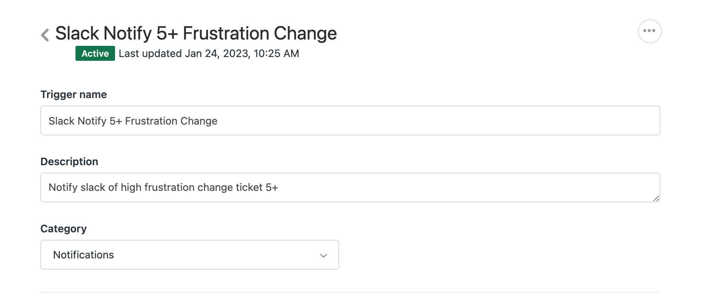This screenshot has width=703, height=308.
Task: Focus the Trigger name input field
Action: 350,120
